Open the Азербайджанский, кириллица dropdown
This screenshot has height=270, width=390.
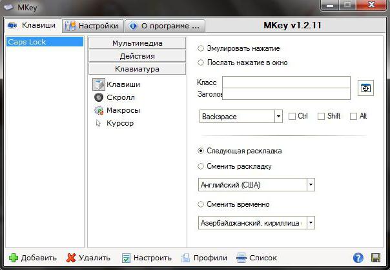pos(311,222)
